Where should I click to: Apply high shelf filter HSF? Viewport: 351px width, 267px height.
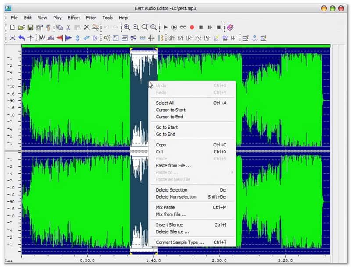pyautogui.click(x=198, y=38)
